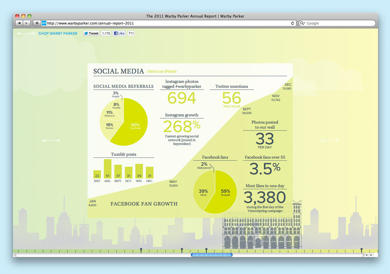Click the Nov. bar showing 39
Viewport: 390px width, 274px height.
pos(139,171)
